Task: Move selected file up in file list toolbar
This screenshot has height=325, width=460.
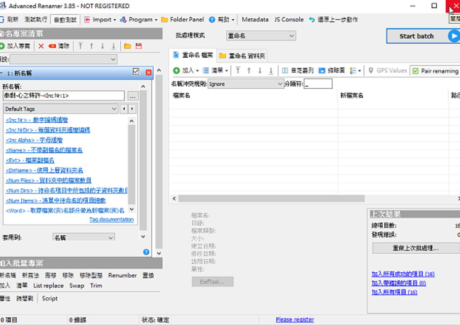Action: point(249,71)
